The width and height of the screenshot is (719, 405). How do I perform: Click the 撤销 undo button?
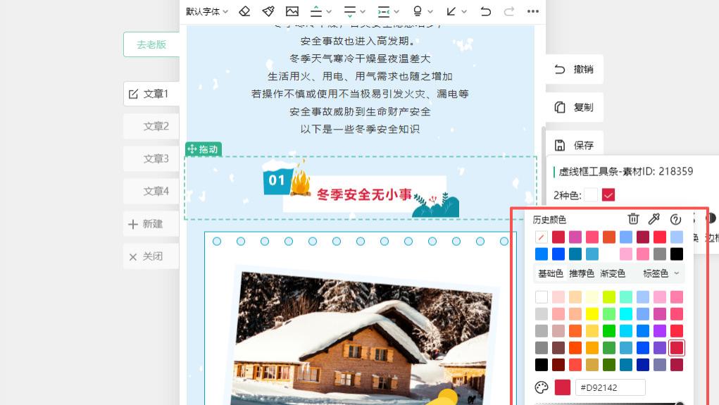tap(575, 69)
